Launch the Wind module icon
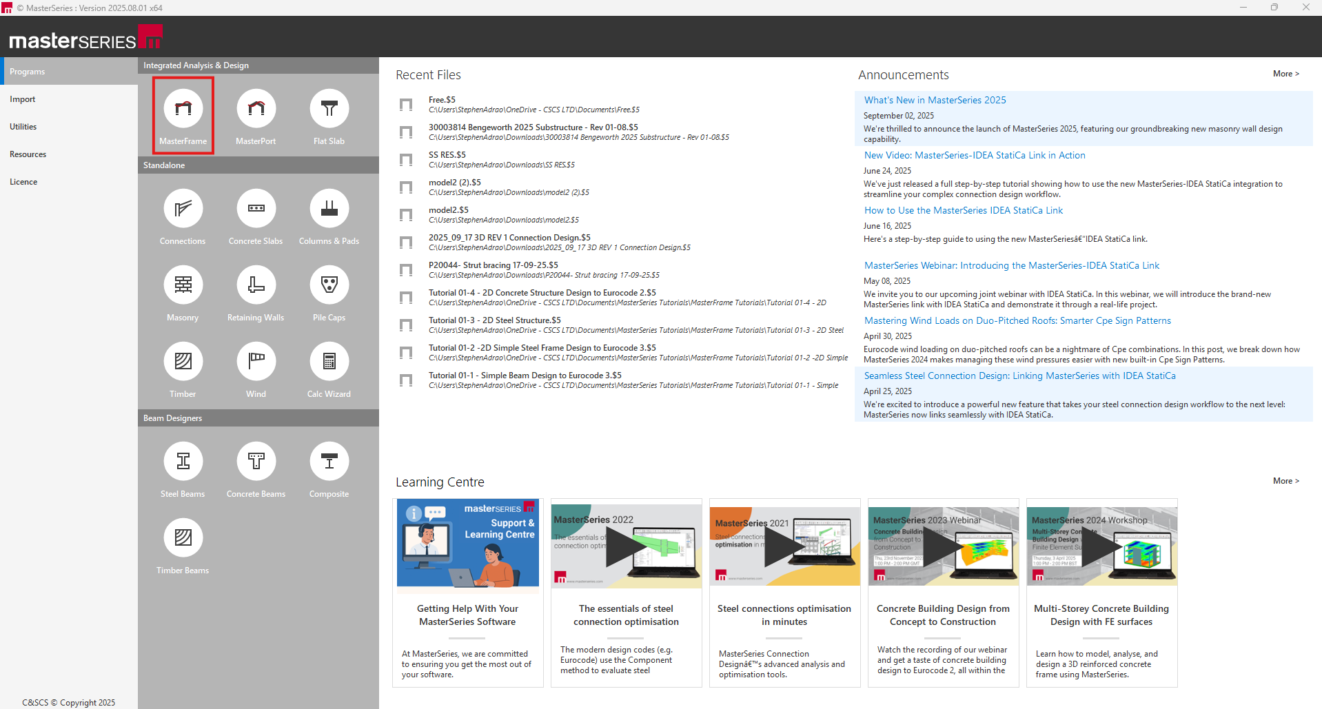Screen dimensions: 1322x709 (256, 362)
